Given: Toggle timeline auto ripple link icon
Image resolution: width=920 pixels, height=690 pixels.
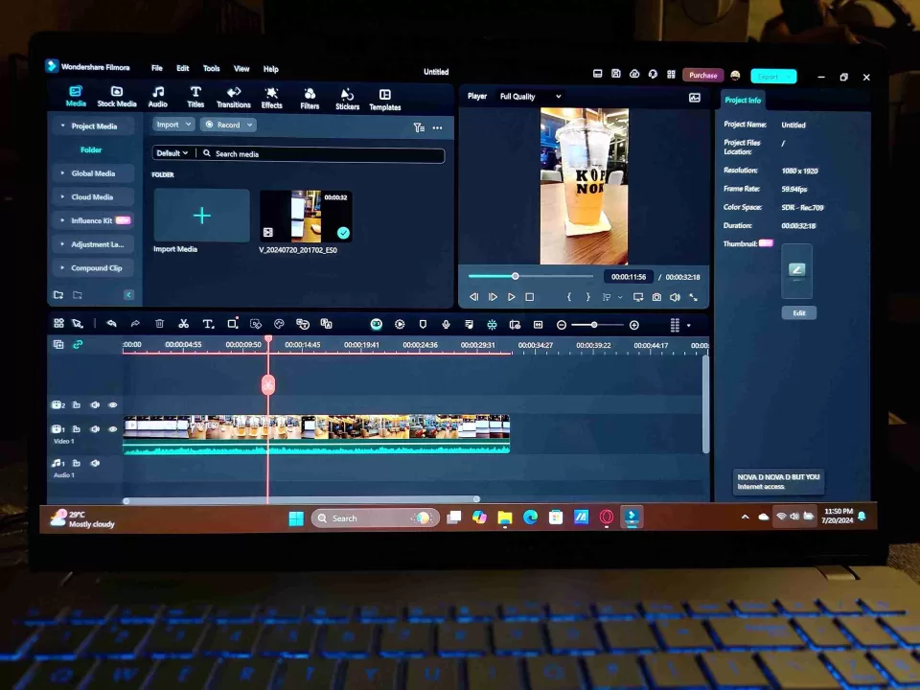Looking at the screenshot, I should tap(78, 344).
